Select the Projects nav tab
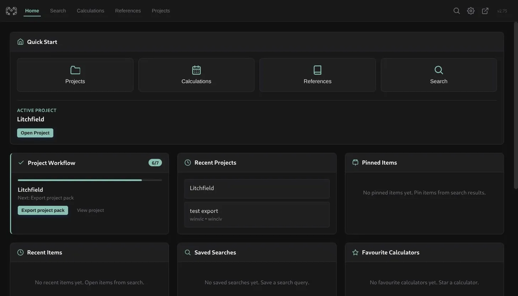Viewport: 518px width, 296px height. [160, 11]
